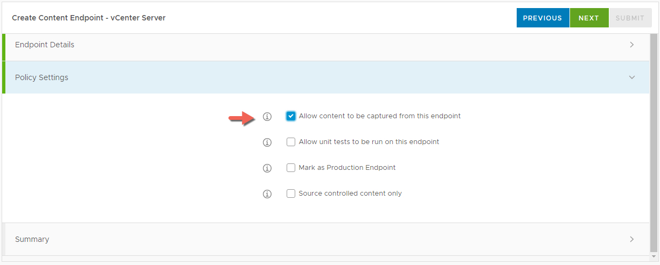
Task: Click the Mark as Production Endpoint label
Action: click(347, 168)
